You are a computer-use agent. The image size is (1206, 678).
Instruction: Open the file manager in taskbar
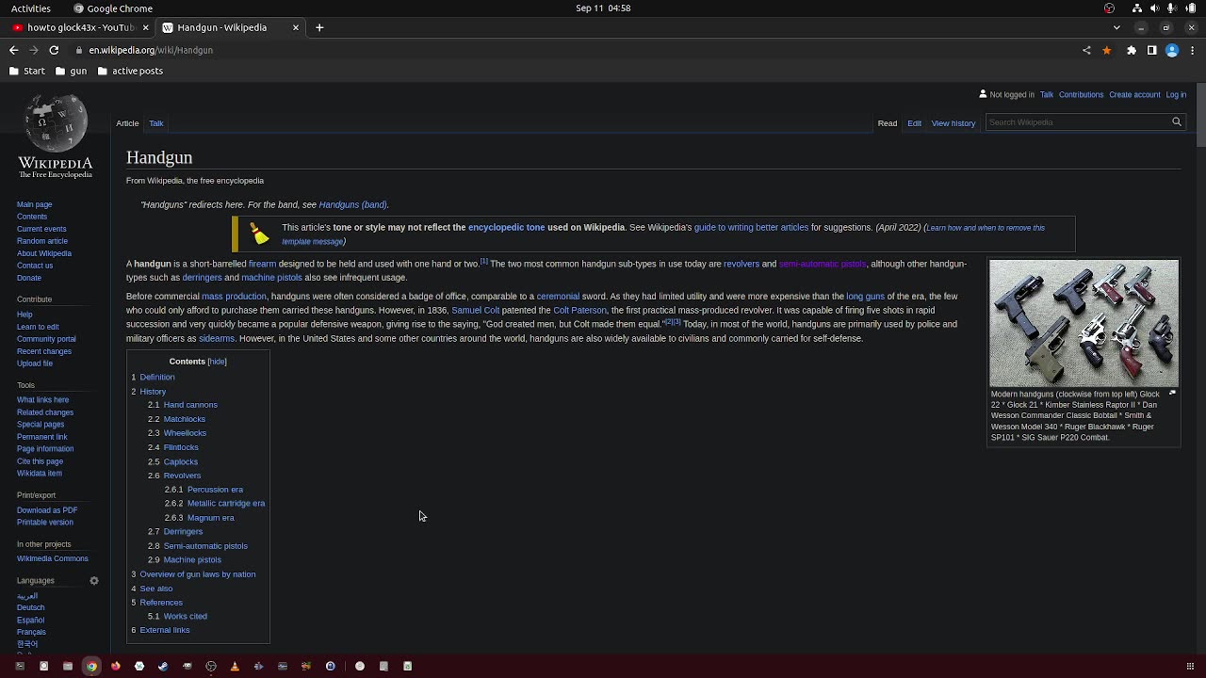point(67,666)
